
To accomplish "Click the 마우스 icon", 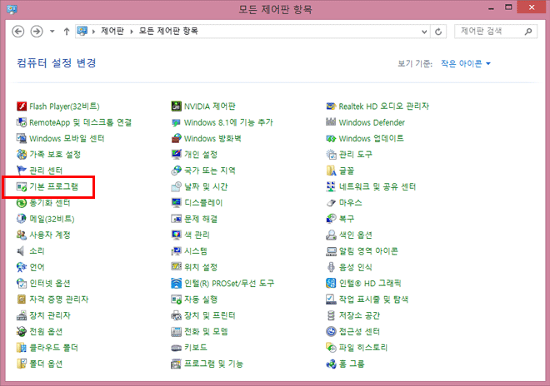I will (x=331, y=203).
